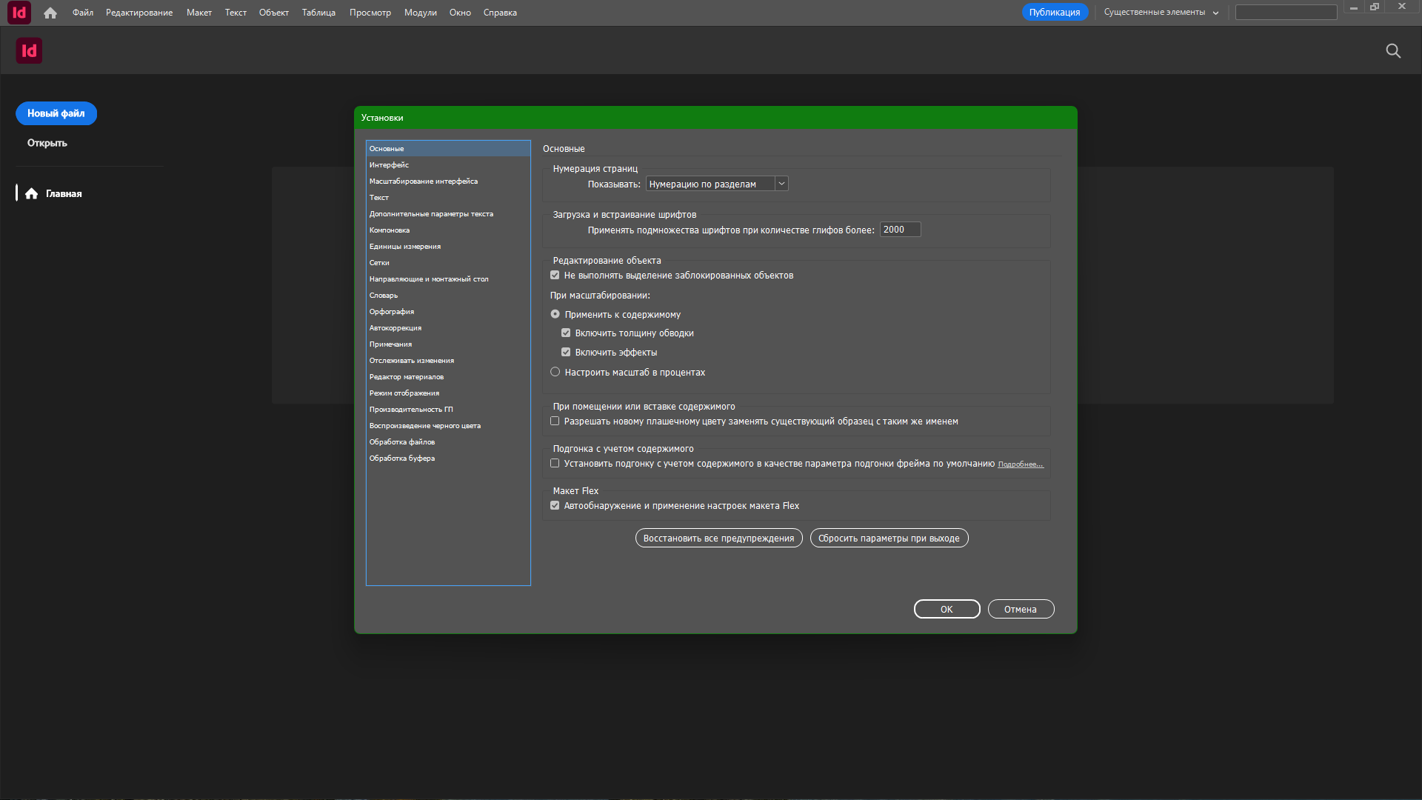Open search with the magnifier icon

(1393, 50)
